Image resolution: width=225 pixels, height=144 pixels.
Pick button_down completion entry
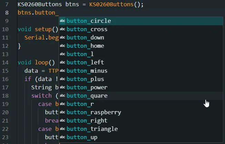coord(85,37)
